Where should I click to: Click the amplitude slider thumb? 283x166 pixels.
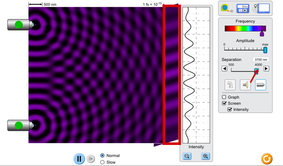pos(265,50)
